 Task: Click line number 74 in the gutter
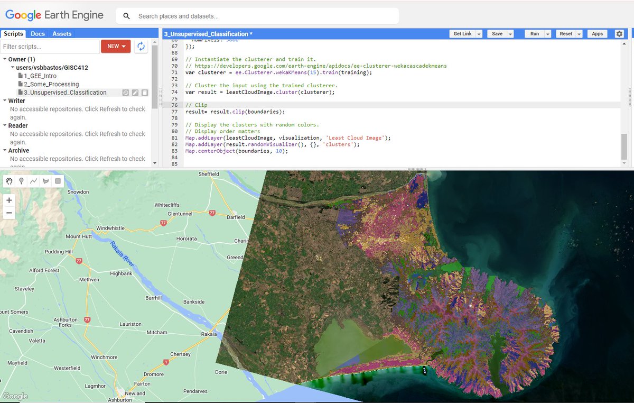[x=174, y=92]
